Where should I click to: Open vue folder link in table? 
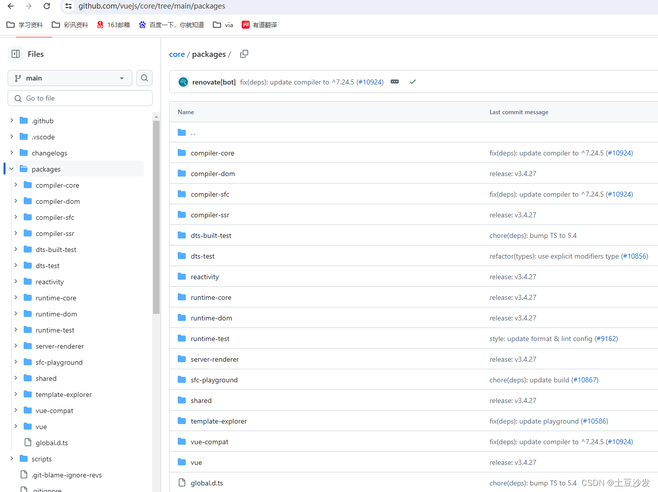[x=196, y=462]
